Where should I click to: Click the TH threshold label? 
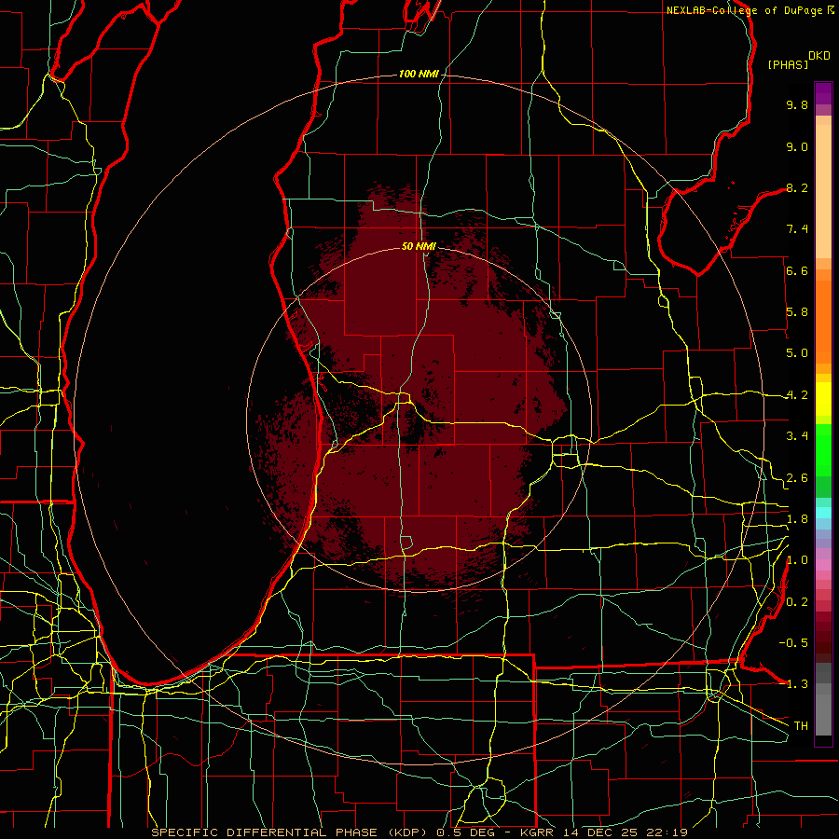tap(801, 726)
